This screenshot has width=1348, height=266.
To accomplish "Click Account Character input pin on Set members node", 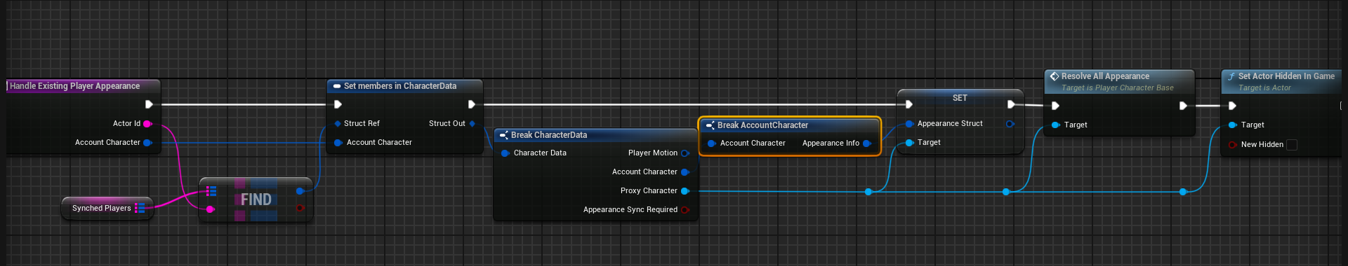I will (338, 142).
